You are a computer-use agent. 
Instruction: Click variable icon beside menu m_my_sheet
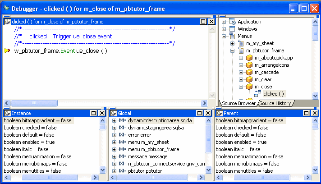tap(123, 142)
